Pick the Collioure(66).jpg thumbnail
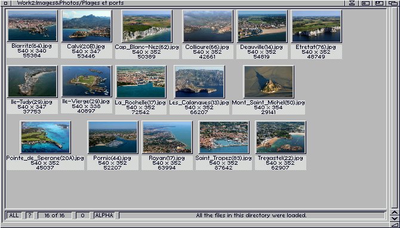 pos(208,26)
